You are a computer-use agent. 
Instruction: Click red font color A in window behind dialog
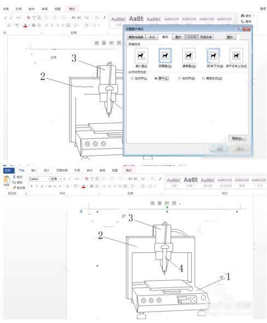pyautogui.click(x=25, y=25)
